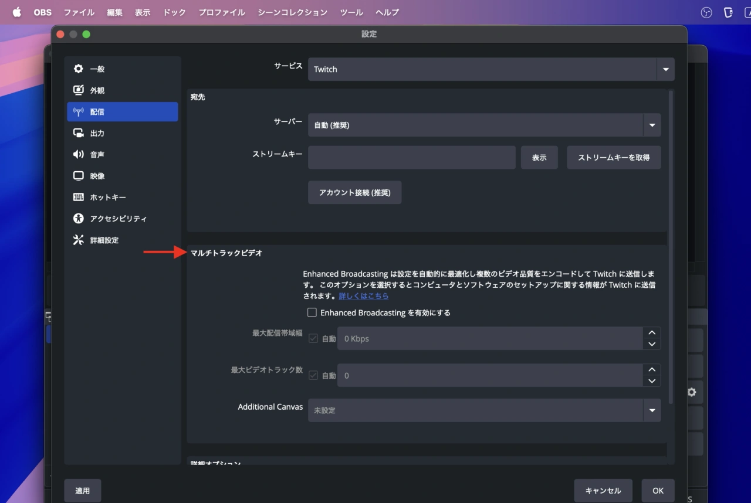Open Advanced (詳細設定) tools icon
This screenshot has width=751, height=503.
(x=79, y=240)
